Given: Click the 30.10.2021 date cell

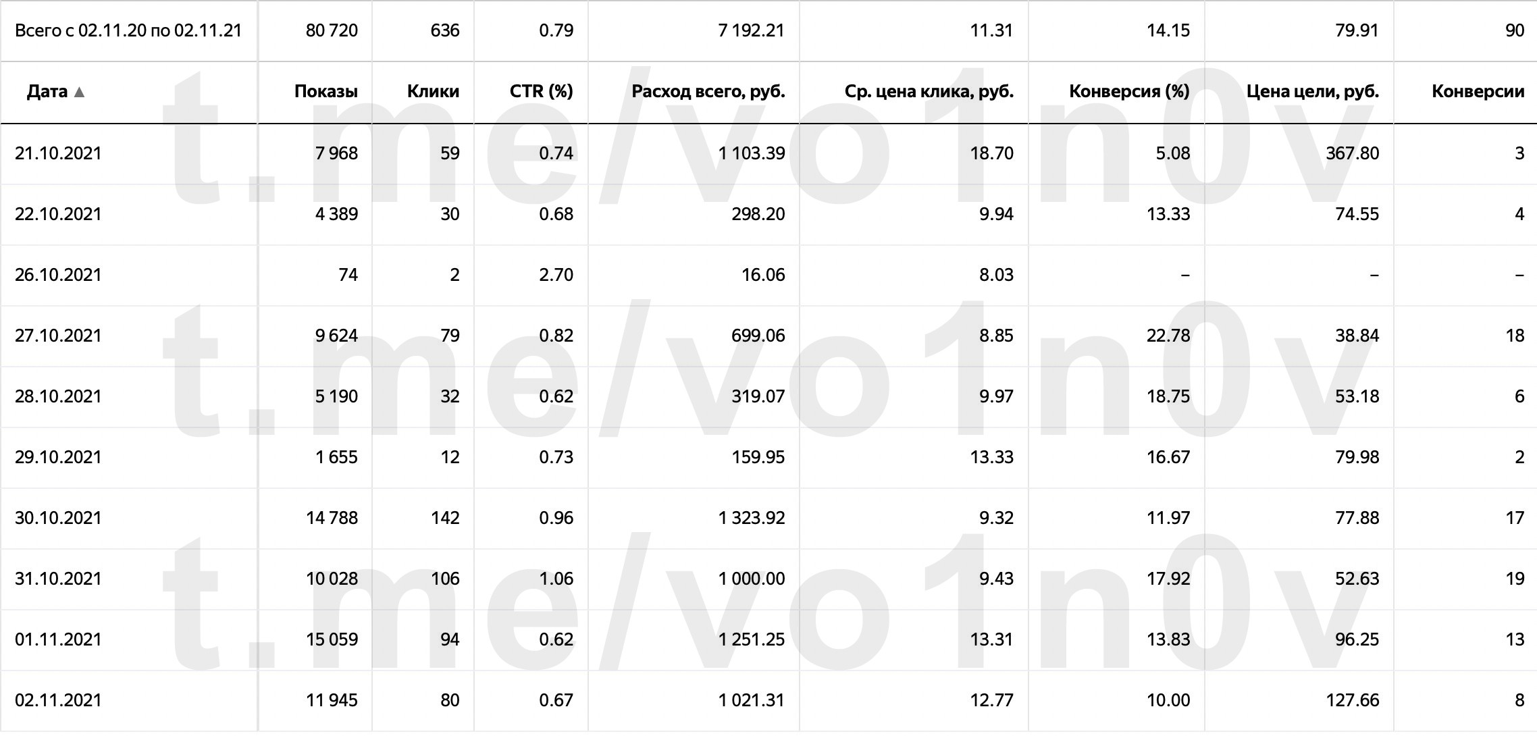Looking at the screenshot, I should point(58,518).
